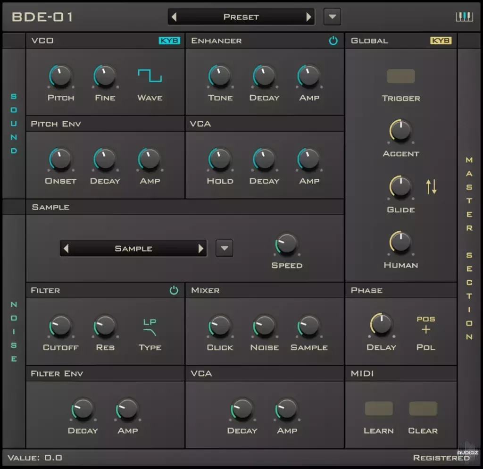Click the Global Human knob

pos(400,243)
